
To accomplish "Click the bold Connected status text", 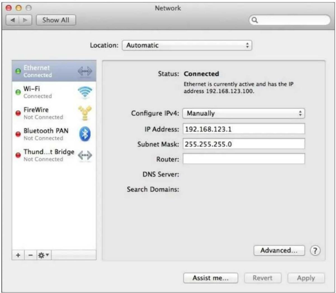I will coord(201,74).
